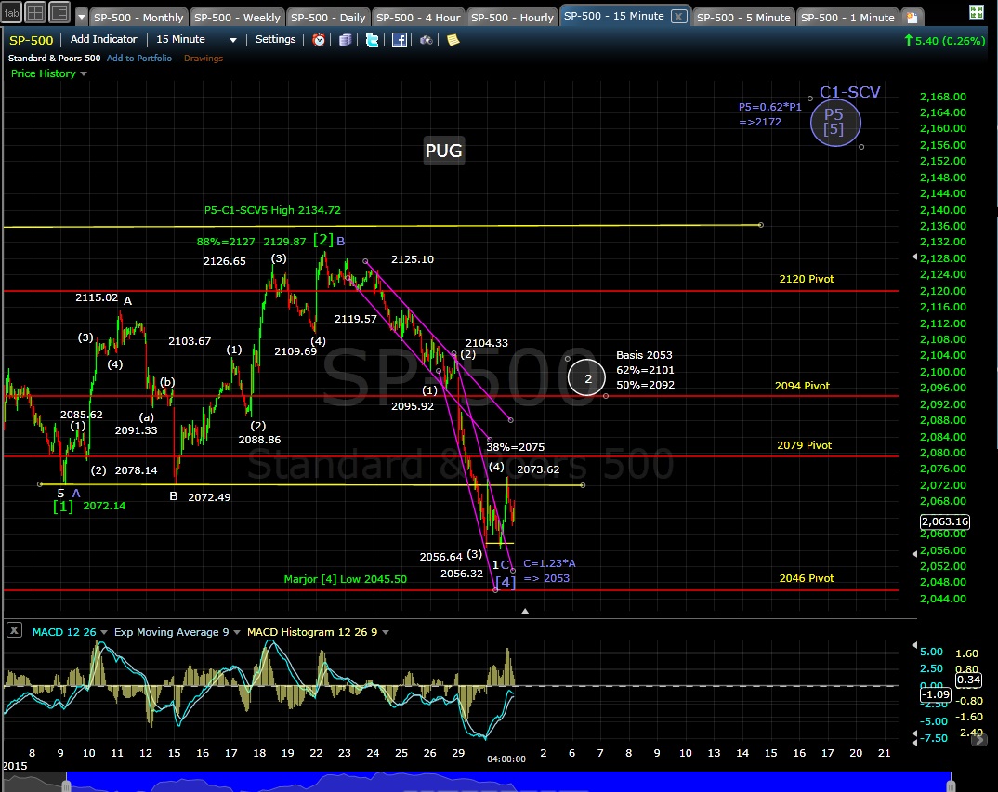
Task: Click the 2046 Pivot label
Action: click(807, 578)
